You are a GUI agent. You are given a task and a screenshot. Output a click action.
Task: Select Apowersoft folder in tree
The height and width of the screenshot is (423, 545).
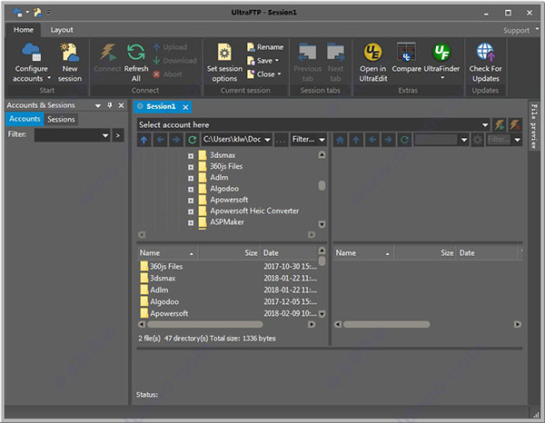pos(229,200)
